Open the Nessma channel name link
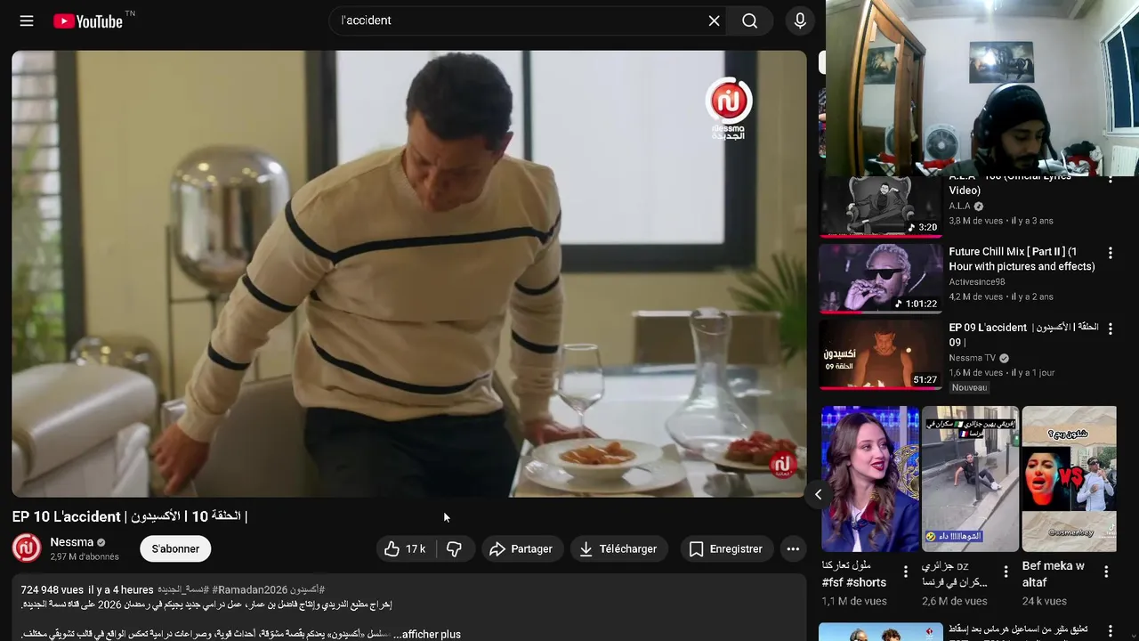 coord(71,542)
